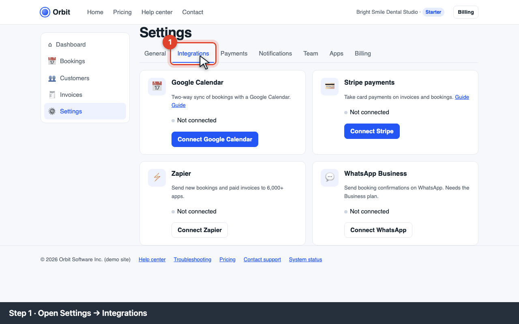Switch to the Payments tab
The width and height of the screenshot is (519, 324).
[234, 53]
